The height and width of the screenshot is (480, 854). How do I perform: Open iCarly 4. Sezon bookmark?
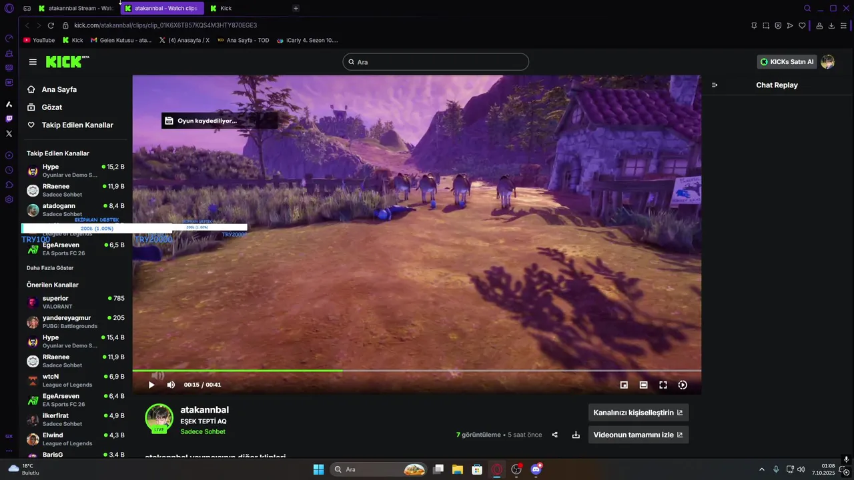(x=308, y=40)
